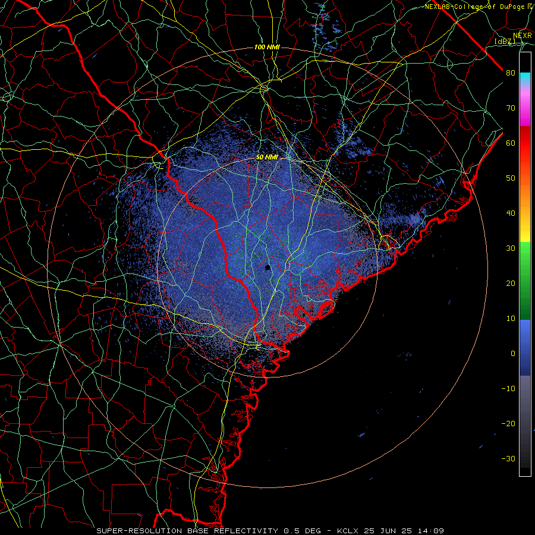Viewport: 535px width, 535px height.
Task: Click the black KCLX radar site dot
Action: (x=268, y=267)
